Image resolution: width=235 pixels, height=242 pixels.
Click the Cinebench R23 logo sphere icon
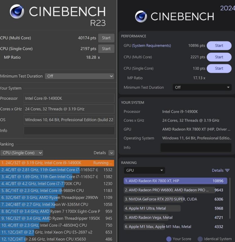(17, 12)
